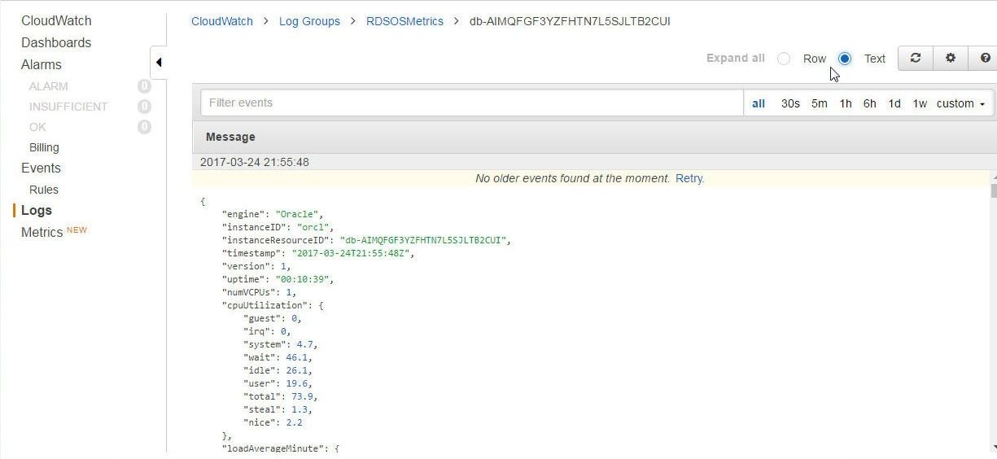Select the Text view radio button
This screenshot has height=459, width=997.
click(x=845, y=59)
